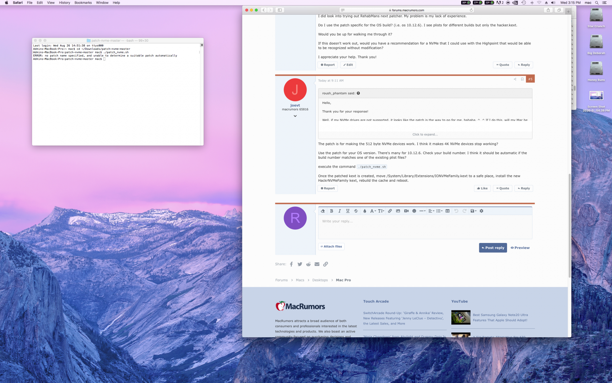
Task: Jump to roush_phantom's original quoted post
Action: coord(358,93)
